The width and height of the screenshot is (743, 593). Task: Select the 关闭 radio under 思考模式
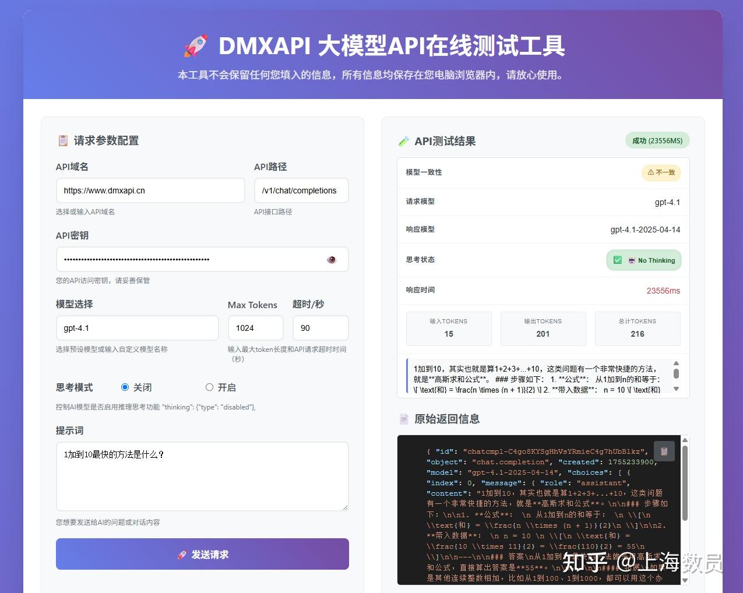point(125,387)
